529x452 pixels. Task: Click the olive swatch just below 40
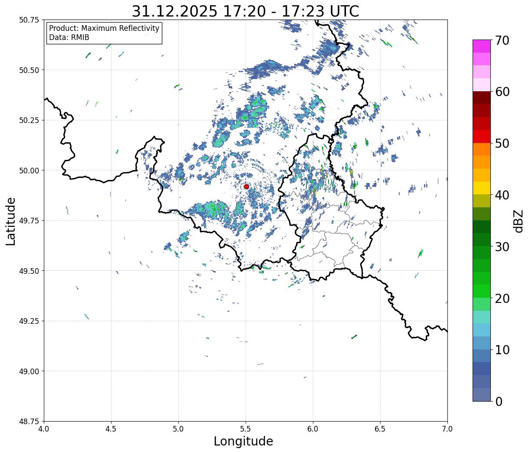(482, 201)
